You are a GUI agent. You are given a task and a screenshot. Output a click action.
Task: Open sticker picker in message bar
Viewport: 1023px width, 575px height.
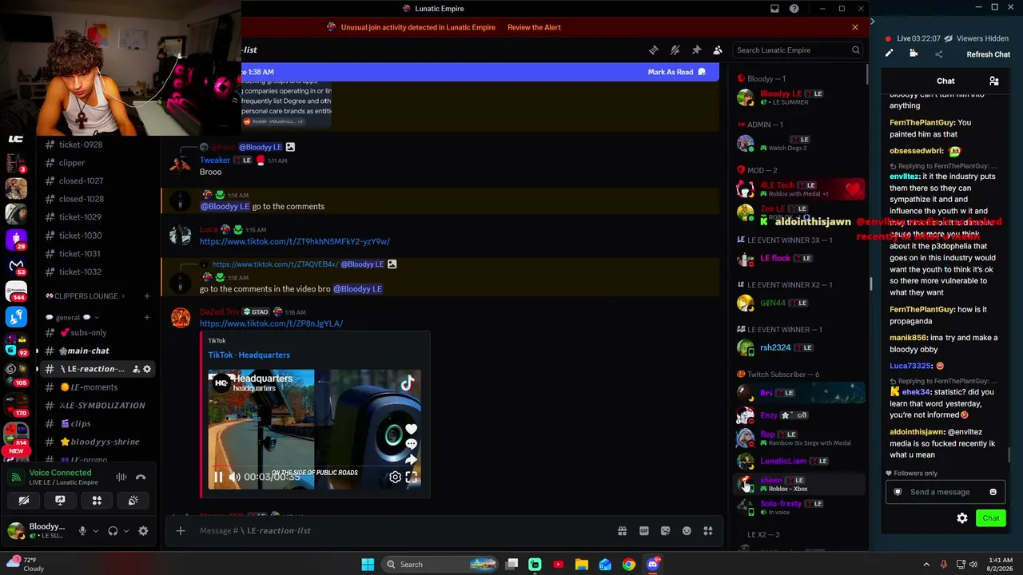(x=665, y=531)
